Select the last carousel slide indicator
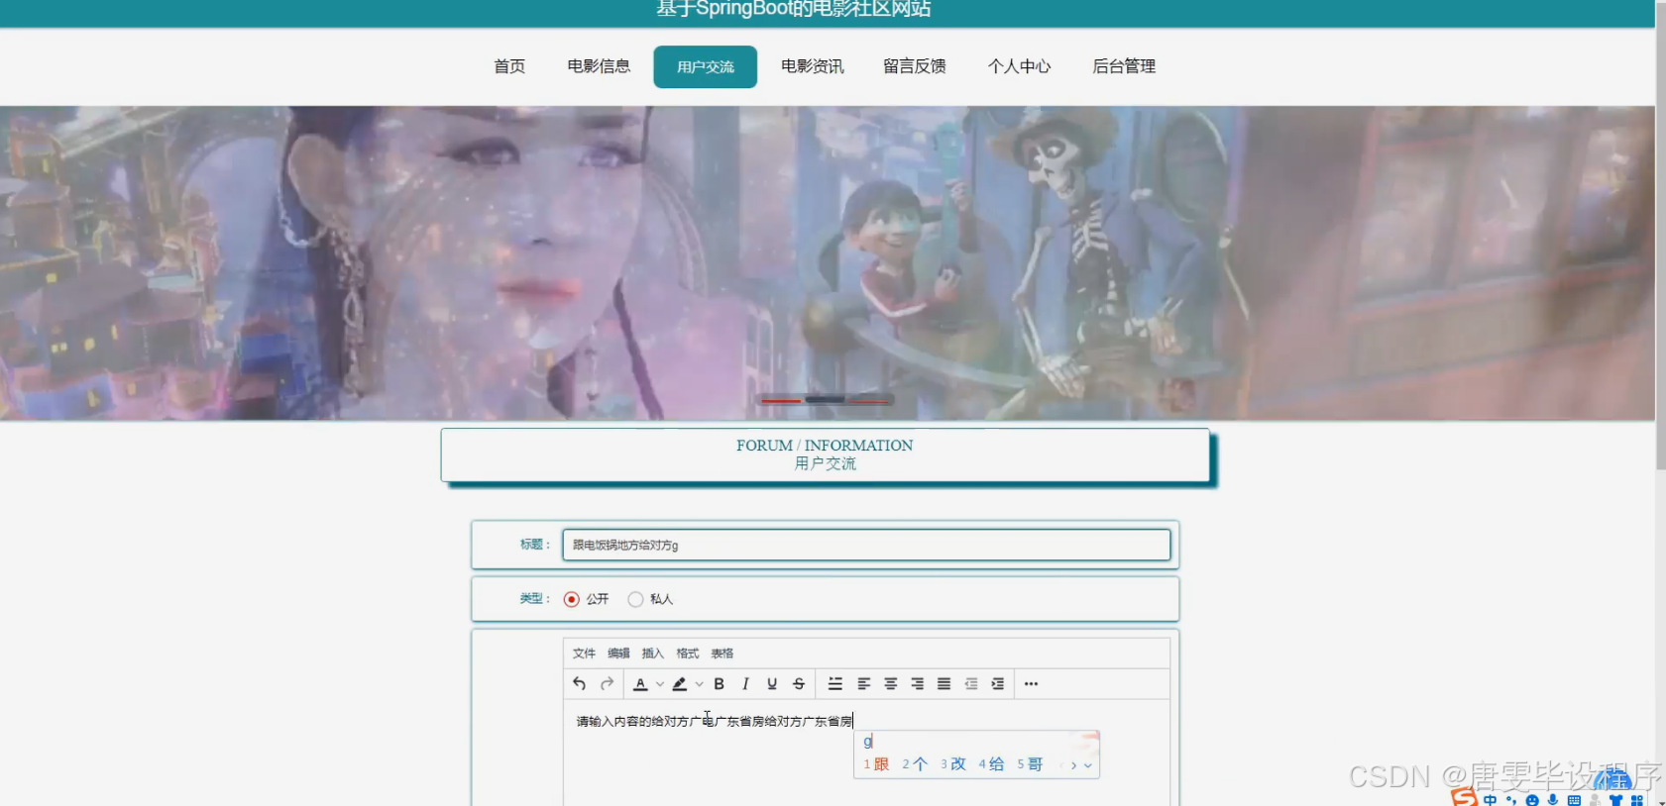The height and width of the screenshot is (806, 1666). [x=869, y=400]
